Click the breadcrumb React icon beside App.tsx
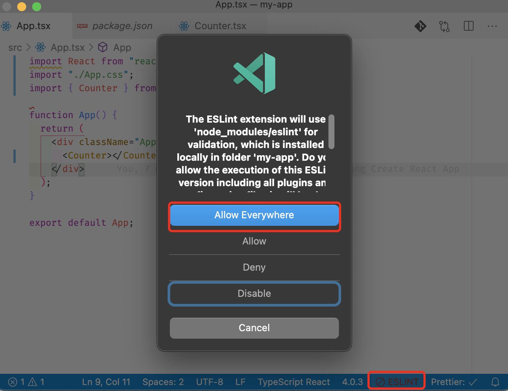 click(x=40, y=47)
